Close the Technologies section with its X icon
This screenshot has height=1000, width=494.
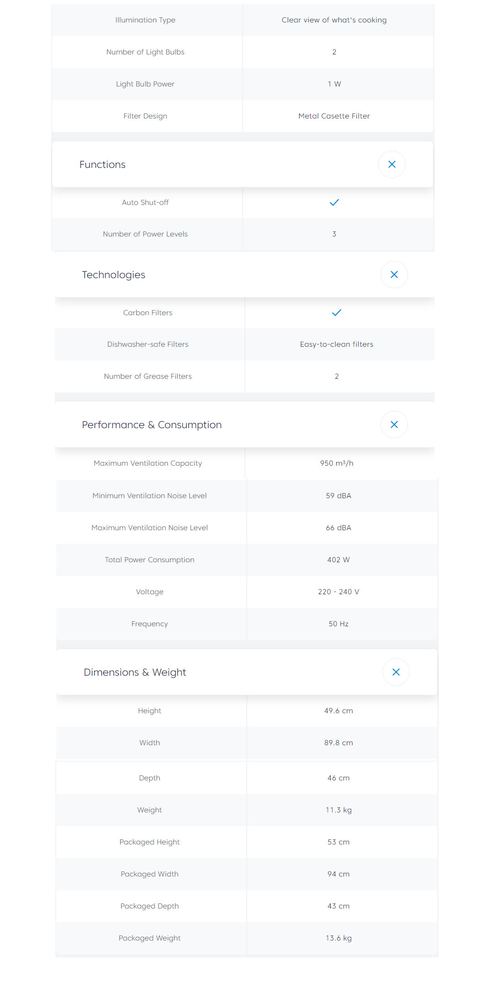[394, 274]
